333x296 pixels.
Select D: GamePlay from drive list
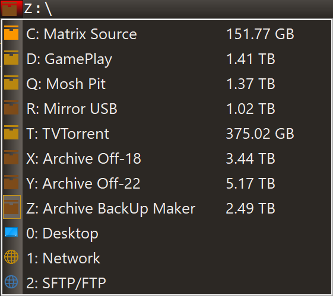coord(167,59)
